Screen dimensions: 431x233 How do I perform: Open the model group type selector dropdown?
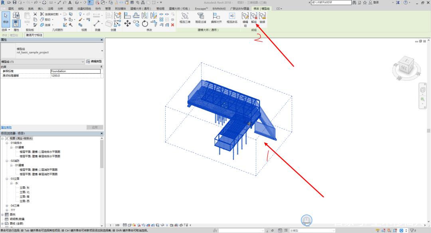click(102, 51)
